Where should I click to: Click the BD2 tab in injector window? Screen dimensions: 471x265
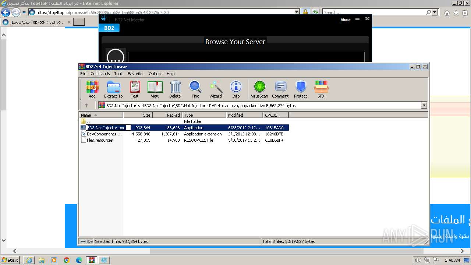point(109,28)
